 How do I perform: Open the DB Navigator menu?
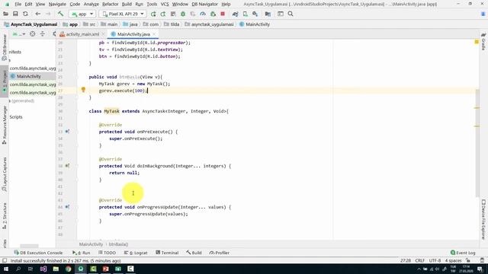click(204, 4)
